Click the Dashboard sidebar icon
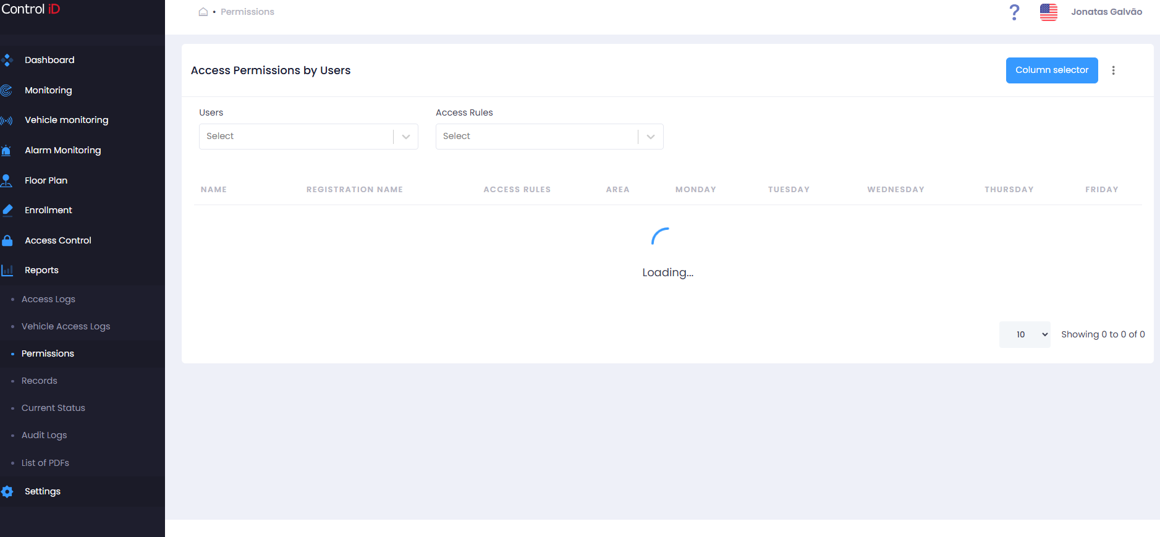Viewport: 1160px width, 537px height. click(x=7, y=60)
